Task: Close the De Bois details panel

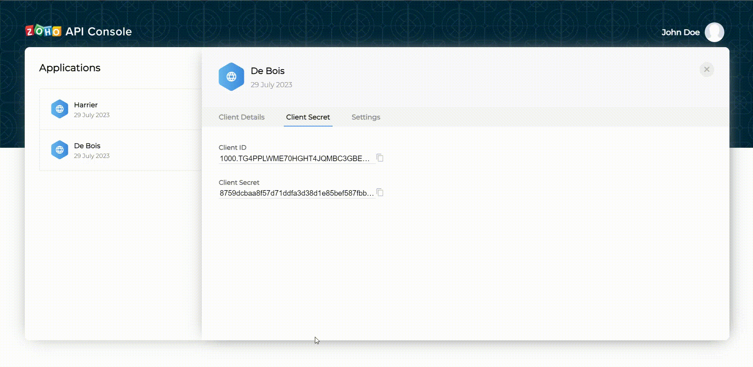Action: [x=706, y=70]
